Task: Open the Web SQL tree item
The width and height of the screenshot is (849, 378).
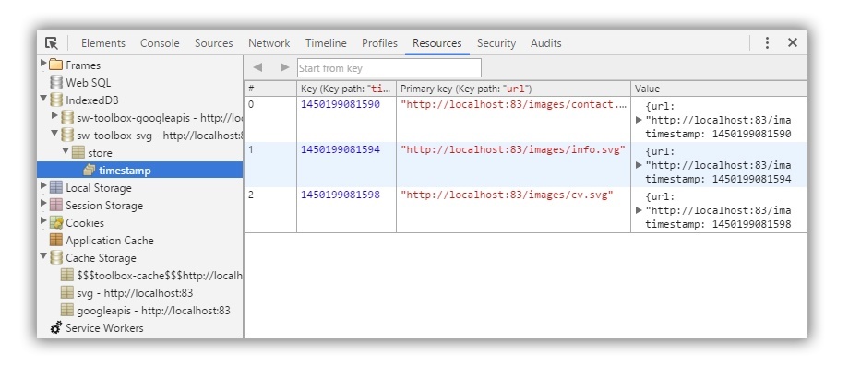Action: [x=89, y=83]
